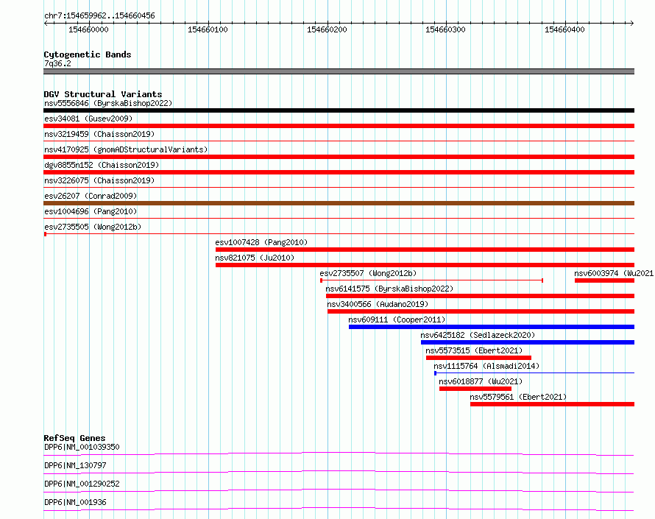Screen dimensions: 655x519
Task: Click the red nsv6018877 variant bar
Action: click(475, 389)
